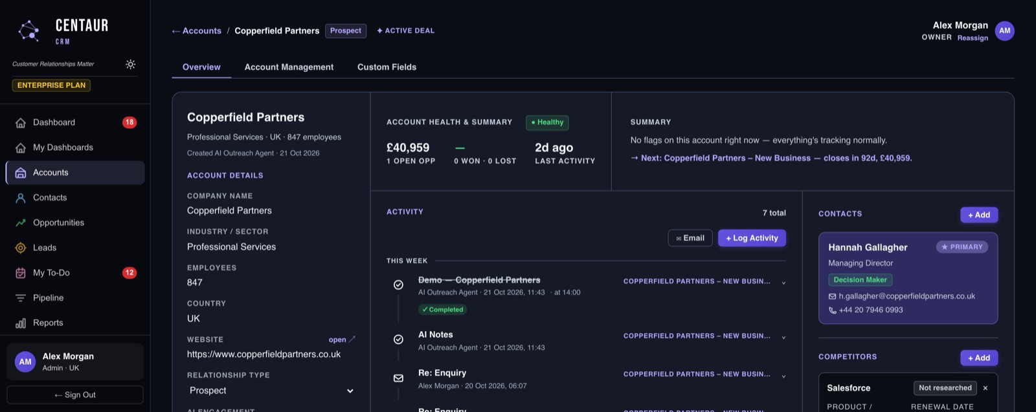Click the AM avatar at top right
Viewport: 1036px width, 412px height.
(x=1004, y=30)
